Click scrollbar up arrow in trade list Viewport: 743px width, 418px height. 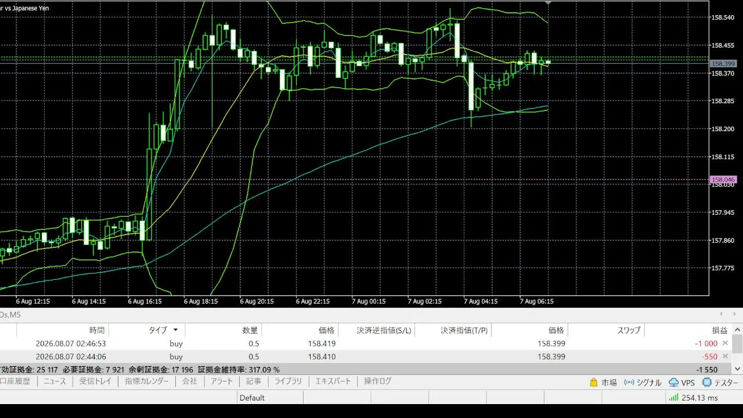pos(737,330)
